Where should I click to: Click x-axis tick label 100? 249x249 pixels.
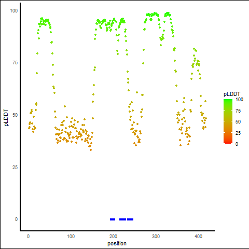[71, 237]
